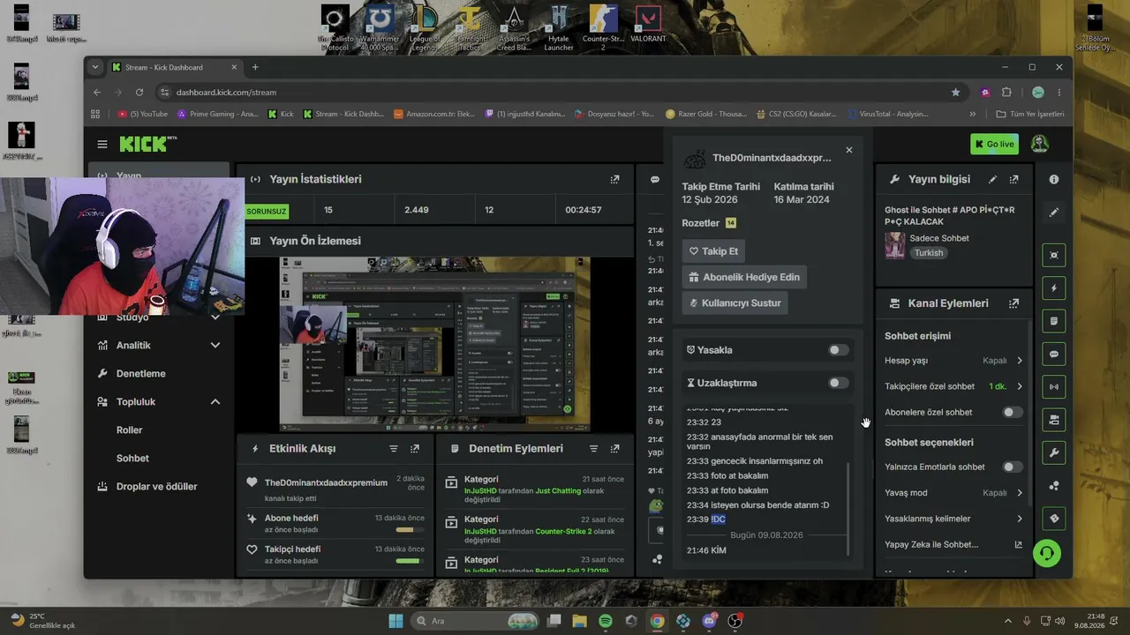1130x635 pixels.
Task: Open Windows Start menu
Action: coord(395,621)
